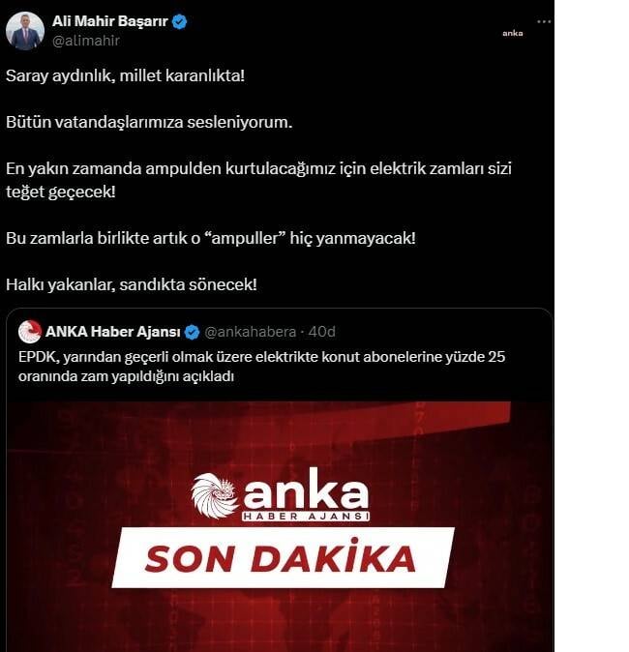The image size is (629, 652).
Task: Open the quoted tweet text about EPDK zam
Action: [261, 367]
